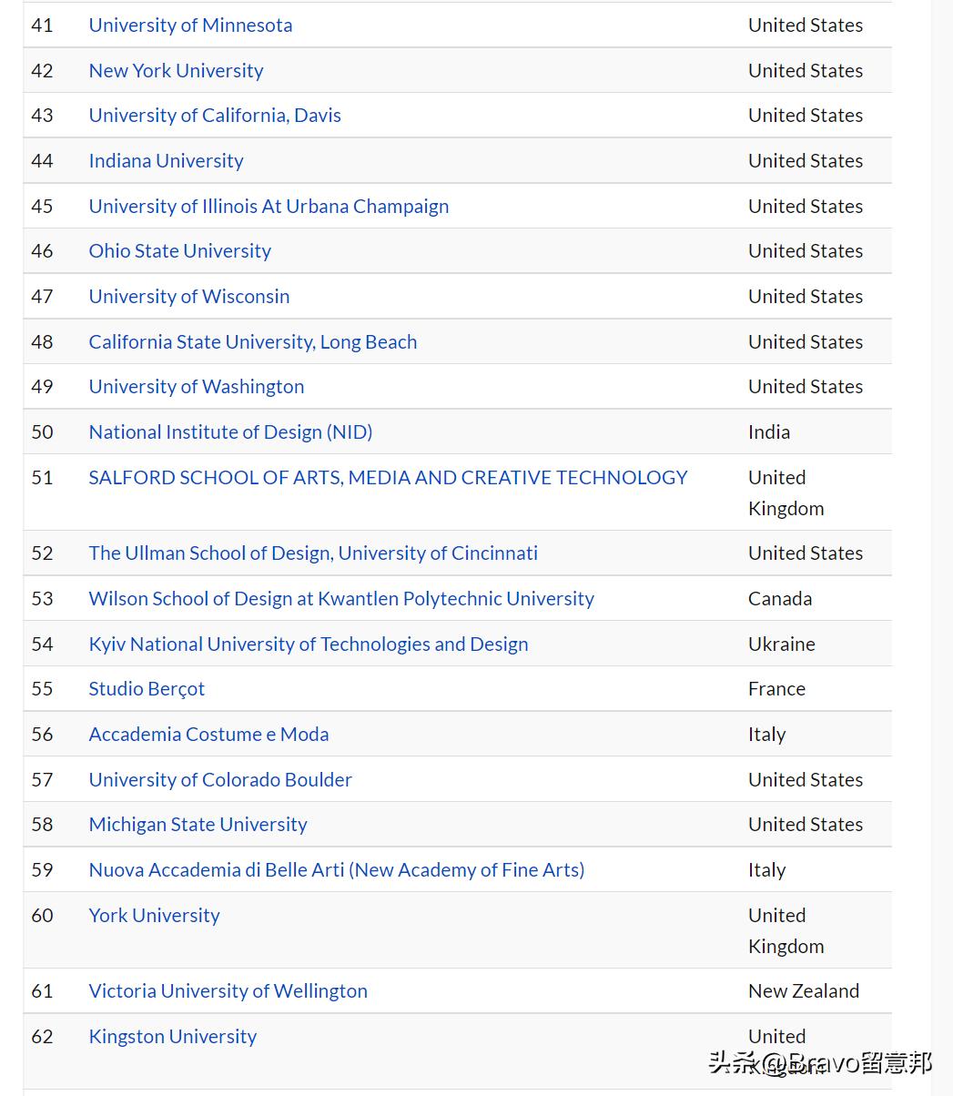The width and height of the screenshot is (953, 1096).
Task: Open California State University, Long Beach
Action: pyautogui.click(x=252, y=342)
